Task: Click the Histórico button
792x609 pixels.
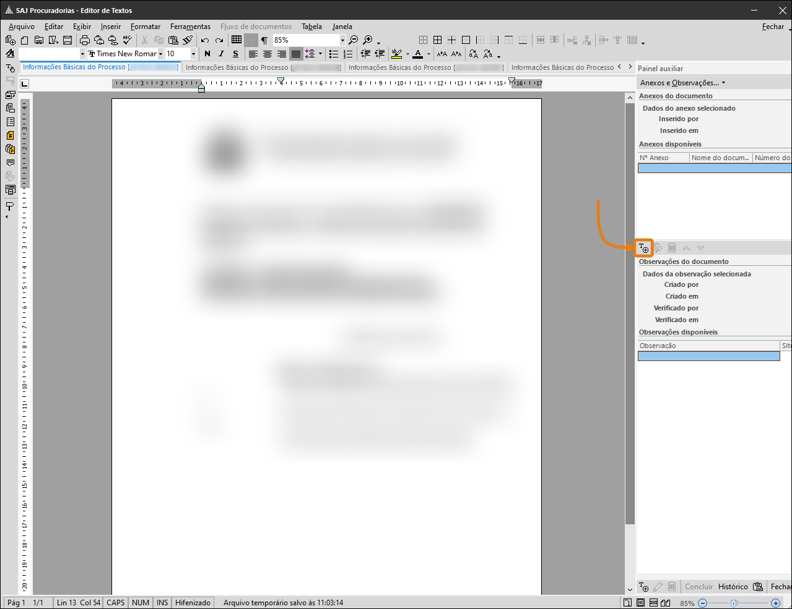Action: (733, 587)
